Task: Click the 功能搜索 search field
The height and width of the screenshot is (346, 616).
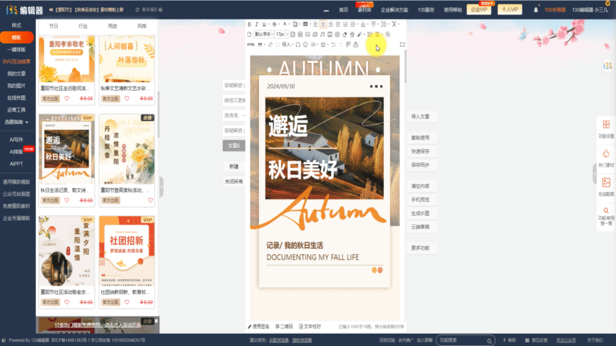Action: [x=465, y=340]
